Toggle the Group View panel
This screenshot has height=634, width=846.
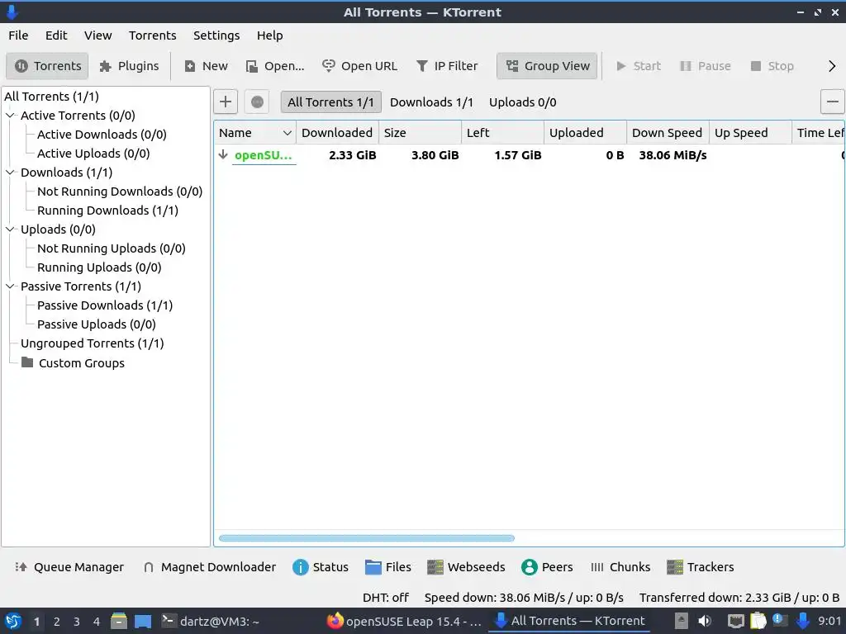coord(547,66)
